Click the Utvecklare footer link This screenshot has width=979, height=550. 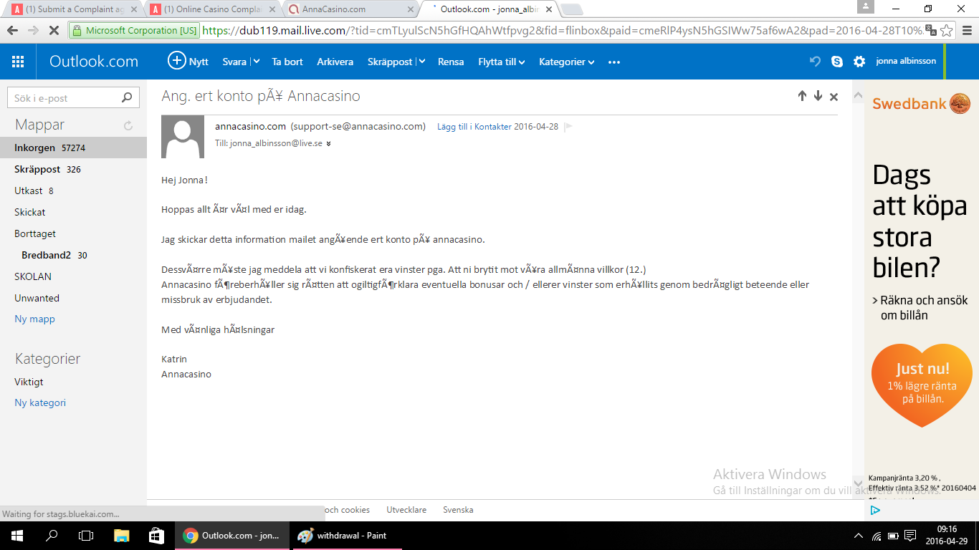406,510
